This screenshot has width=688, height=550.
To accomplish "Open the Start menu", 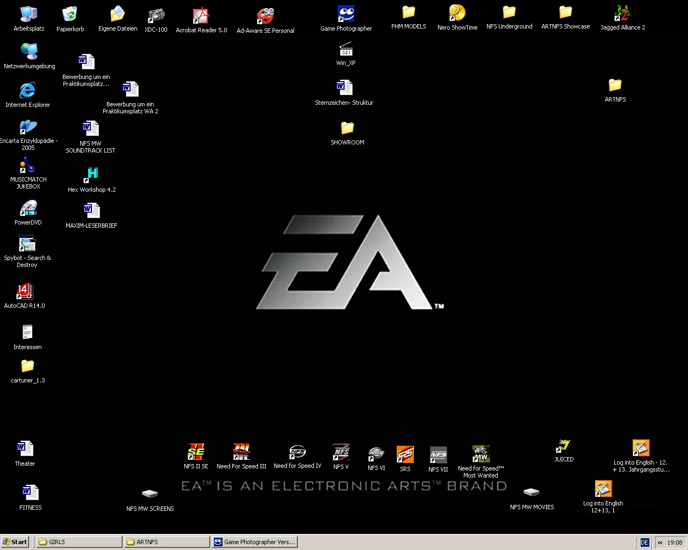I will coord(15,541).
